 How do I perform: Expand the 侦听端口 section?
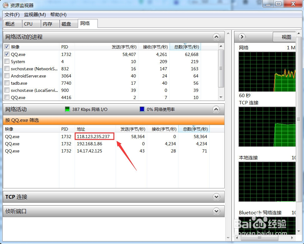pyautogui.click(x=217, y=211)
